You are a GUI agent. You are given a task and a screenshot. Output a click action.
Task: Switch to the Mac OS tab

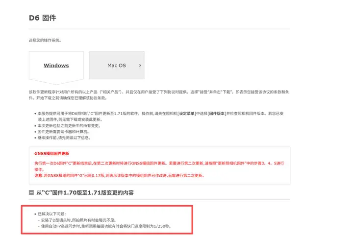[117, 66]
